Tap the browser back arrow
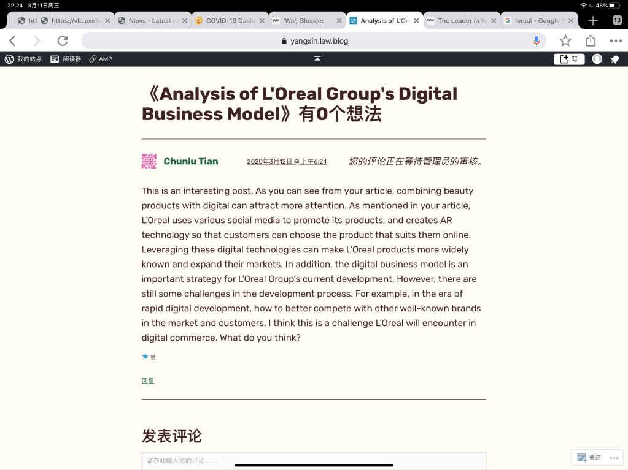Image resolution: width=628 pixels, height=470 pixels. click(x=12, y=41)
